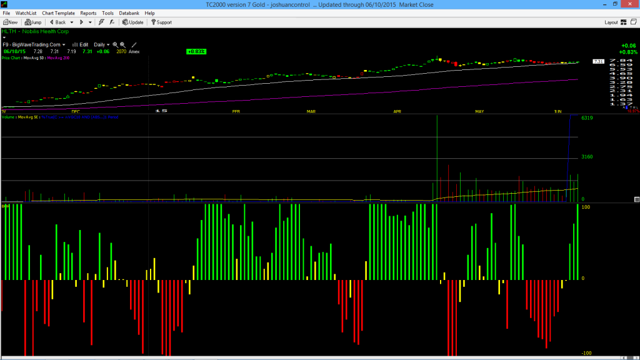Viewport: 640px width, 360px height.
Task: Click the cascade windows icon by Layout
Action: tap(634, 22)
